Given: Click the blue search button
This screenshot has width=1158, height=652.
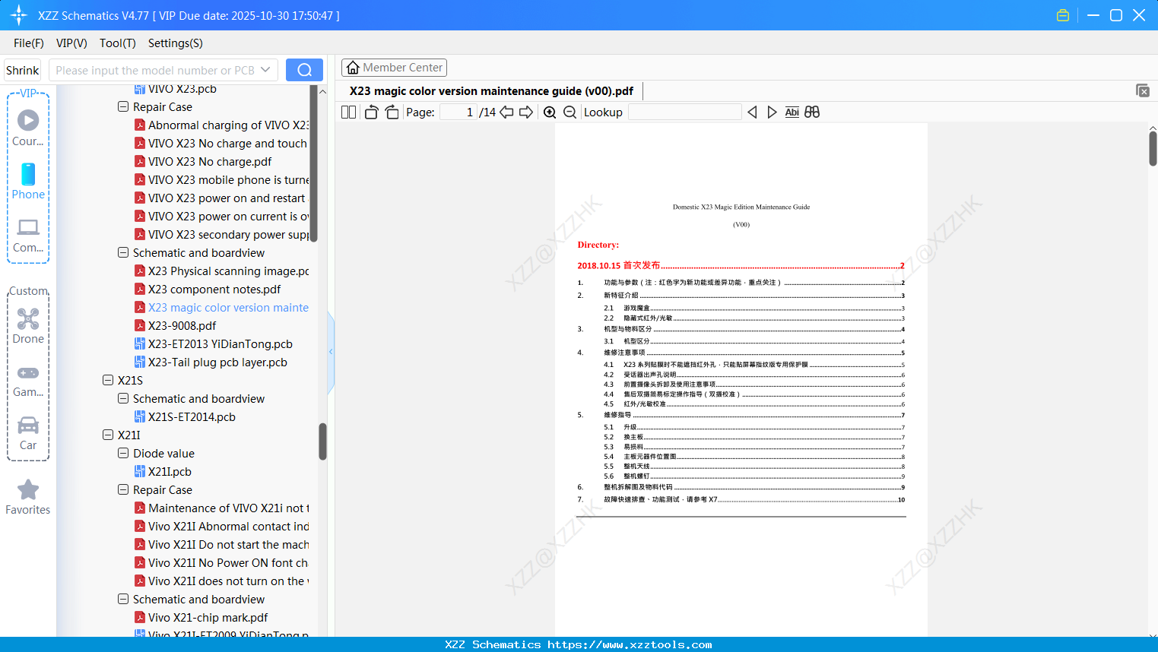Looking at the screenshot, I should 304,70.
